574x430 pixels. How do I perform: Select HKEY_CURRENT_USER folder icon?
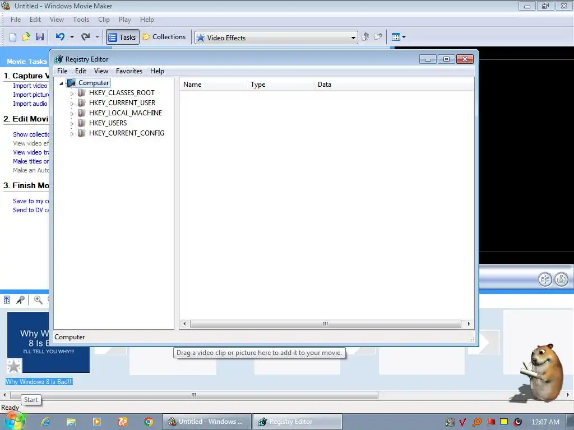click(x=82, y=103)
